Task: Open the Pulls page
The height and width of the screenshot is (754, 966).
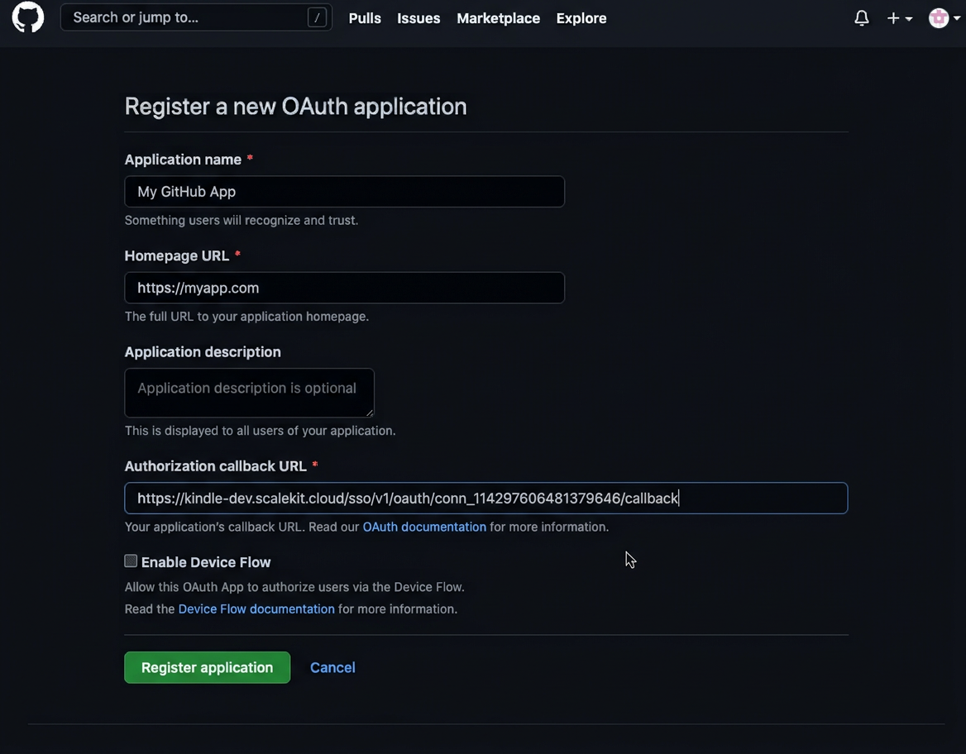Action: [364, 17]
